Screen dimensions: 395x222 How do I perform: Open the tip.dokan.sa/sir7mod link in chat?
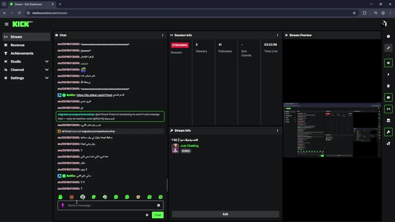click(x=94, y=95)
